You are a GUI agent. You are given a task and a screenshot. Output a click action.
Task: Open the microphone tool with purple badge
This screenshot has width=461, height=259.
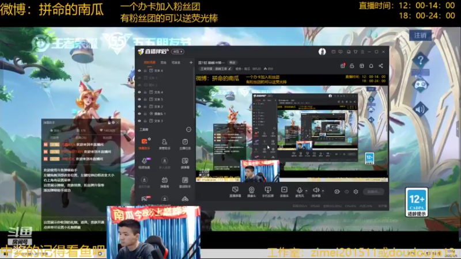(x=144, y=163)
